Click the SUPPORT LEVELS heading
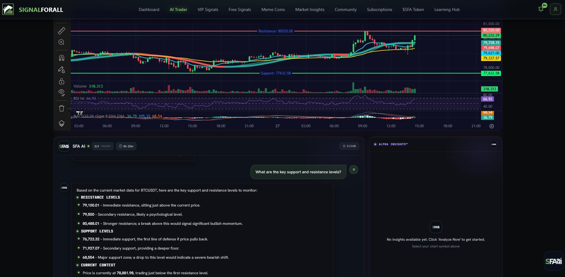 pos(97,231)
